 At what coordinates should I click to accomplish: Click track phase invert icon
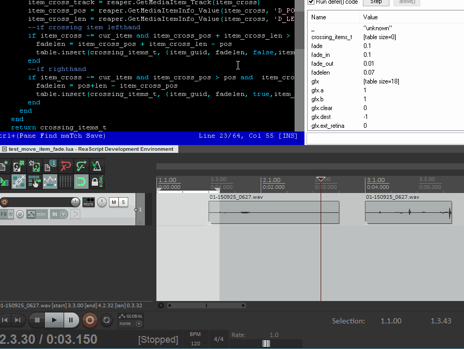pos(20,214)
